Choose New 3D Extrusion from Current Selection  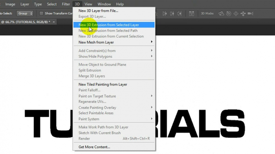pyautogui.click(x=114, y=36)
